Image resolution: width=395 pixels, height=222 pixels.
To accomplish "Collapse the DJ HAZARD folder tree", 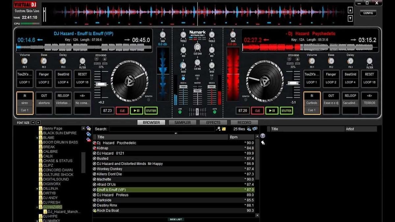I will click(x=37, y=207).
